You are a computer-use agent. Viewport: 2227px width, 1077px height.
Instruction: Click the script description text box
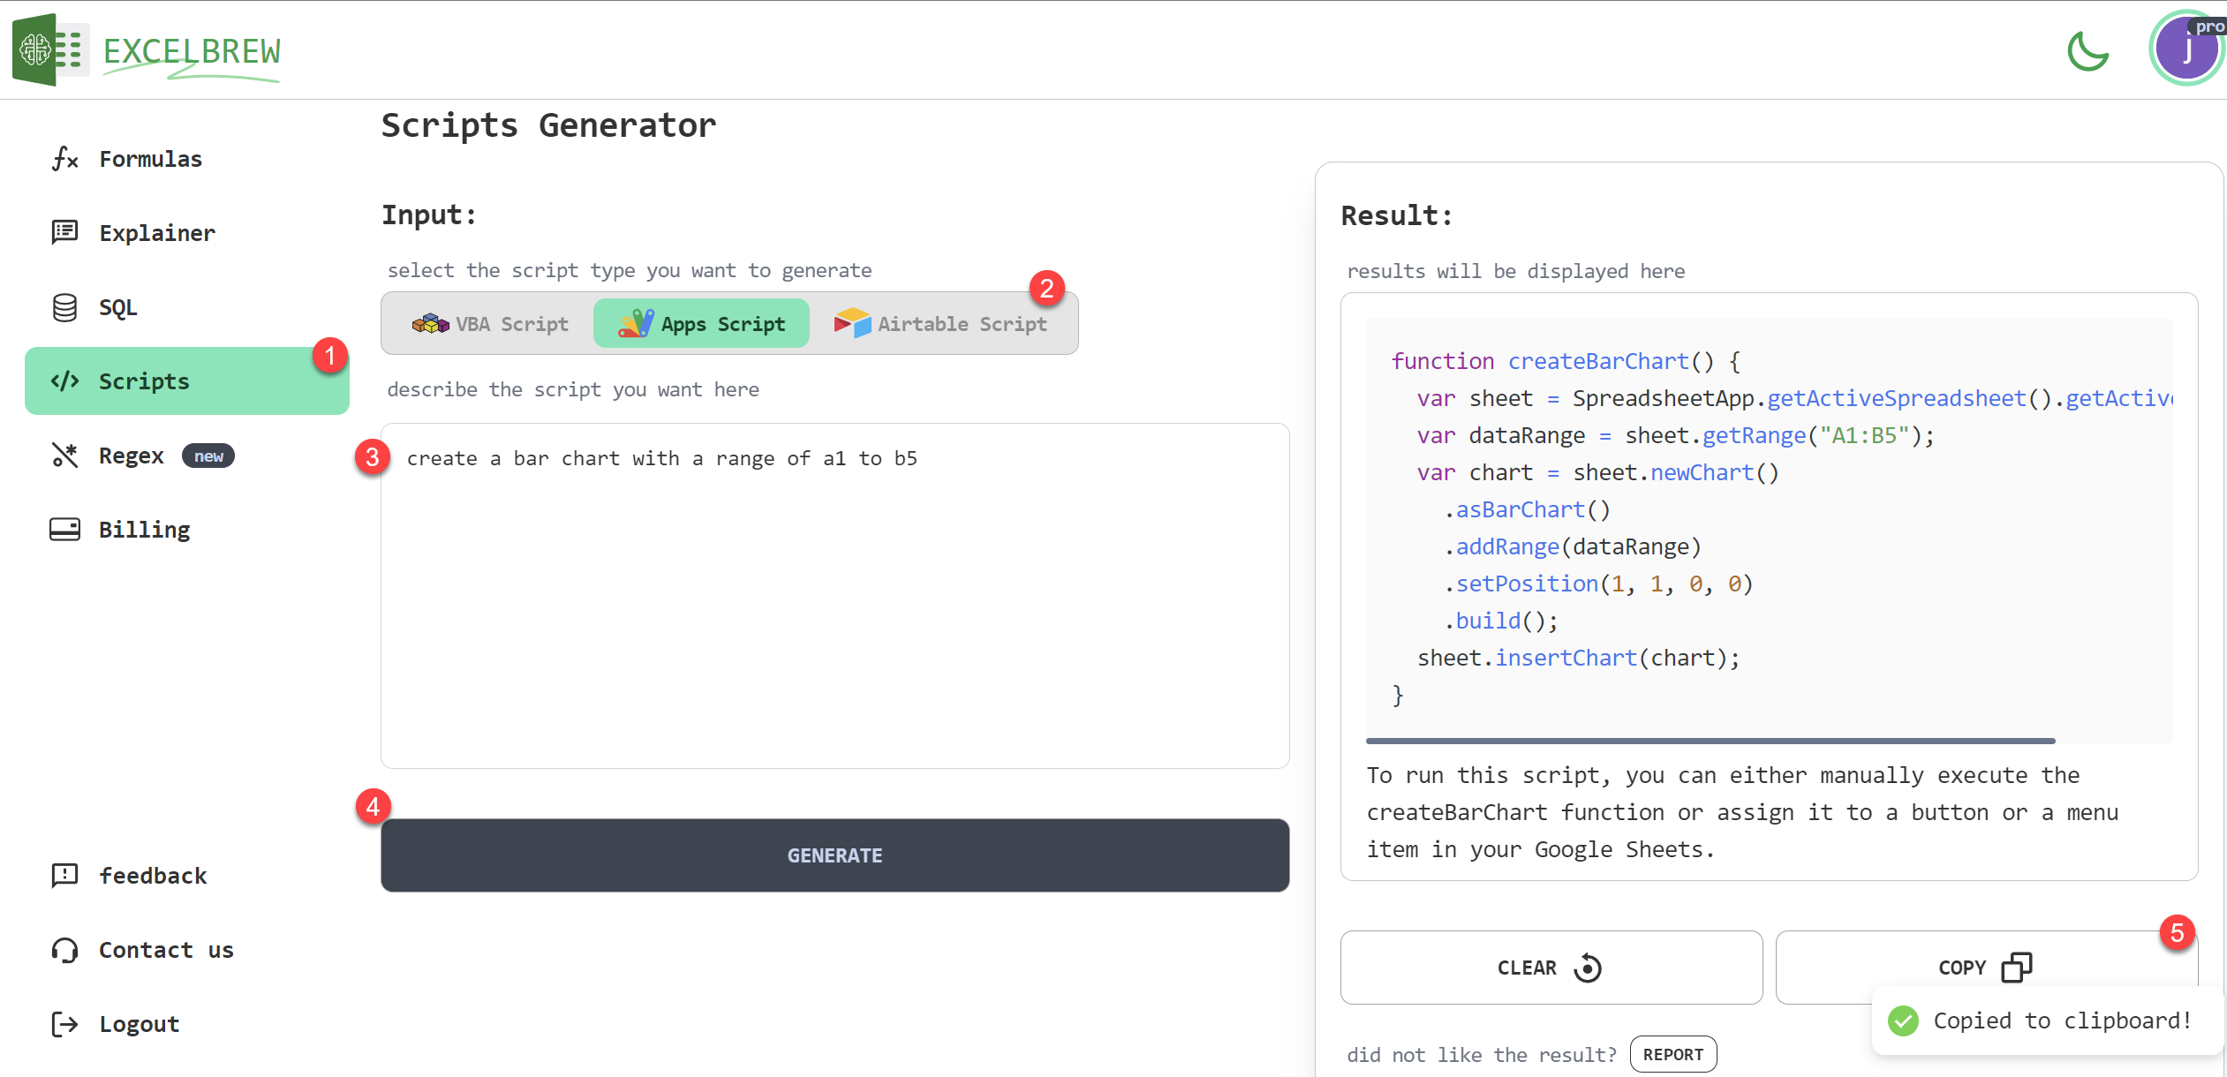834,596
